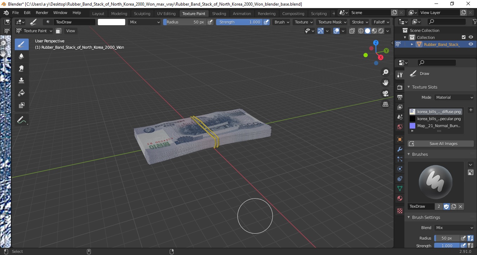Screen dimensions: 477x255
Task: Click the white brush color swatch
Action: click(x=112, y=22)
